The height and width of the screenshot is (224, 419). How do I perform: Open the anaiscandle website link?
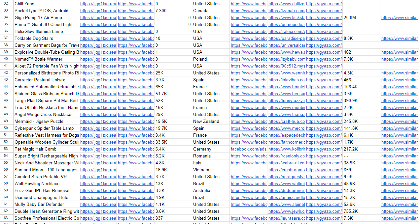pos(286,198)
